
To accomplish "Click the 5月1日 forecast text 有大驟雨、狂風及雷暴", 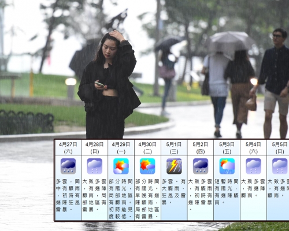I will tap(174, 192).
